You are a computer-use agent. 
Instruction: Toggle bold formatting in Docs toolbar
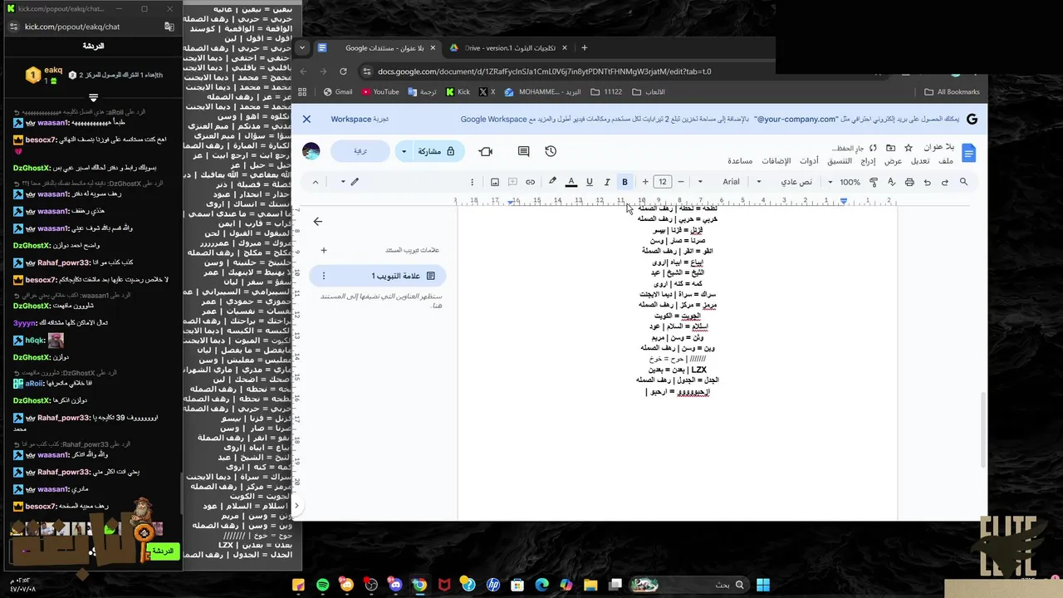pos(625,182)
